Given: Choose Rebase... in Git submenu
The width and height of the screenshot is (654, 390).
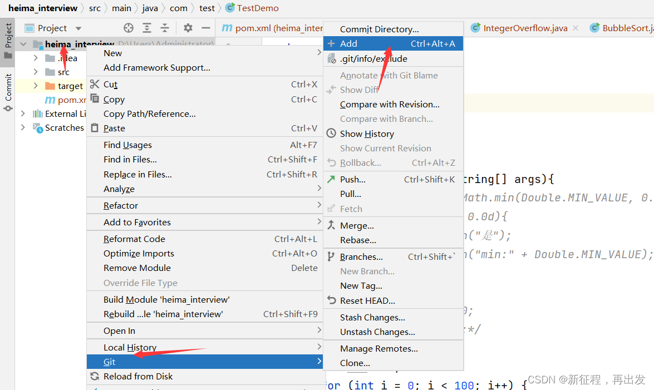Looking at the screenshot, I should coord(394,240).
